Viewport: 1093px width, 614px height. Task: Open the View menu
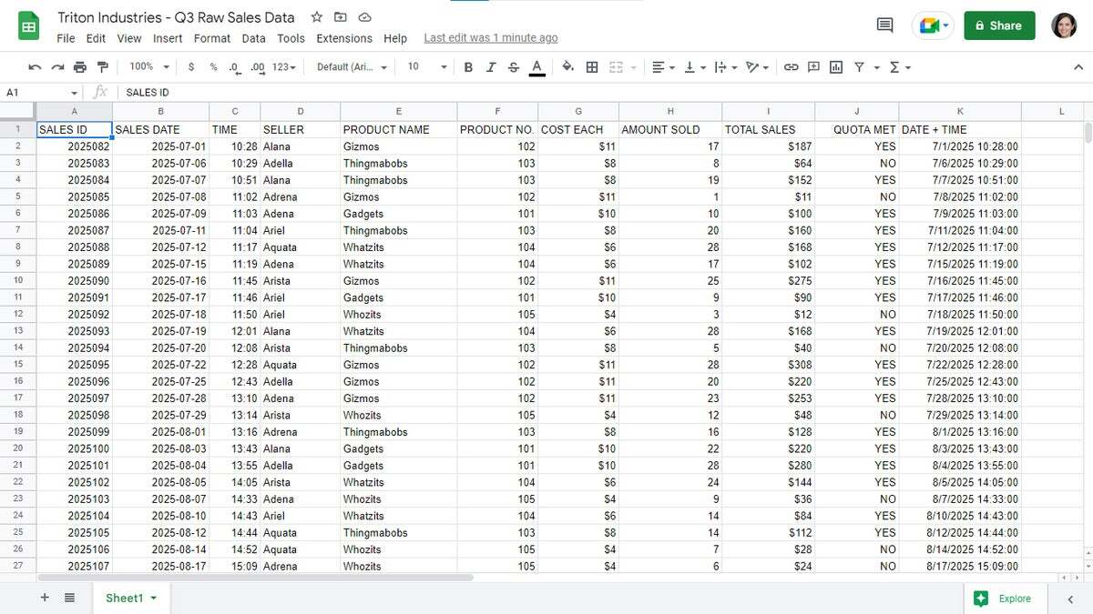pos(129,38)
